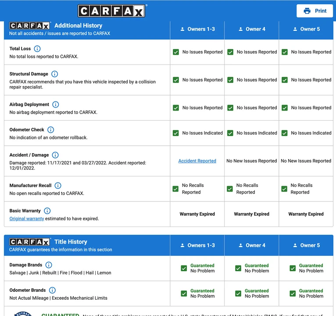Click 'No New Issues Reported' under Owner 4
Screen dimensions: 336x316
point(252,161)
